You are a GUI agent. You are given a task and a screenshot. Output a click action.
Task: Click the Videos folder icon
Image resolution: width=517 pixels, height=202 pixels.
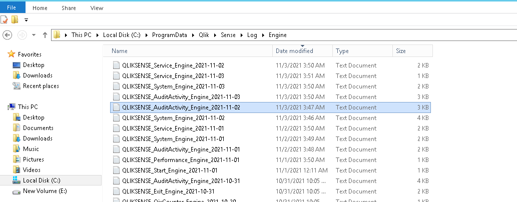point(17,170)
